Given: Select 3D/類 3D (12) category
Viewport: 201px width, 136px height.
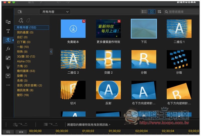Looking at the screenshot, I should pos(26,57).
